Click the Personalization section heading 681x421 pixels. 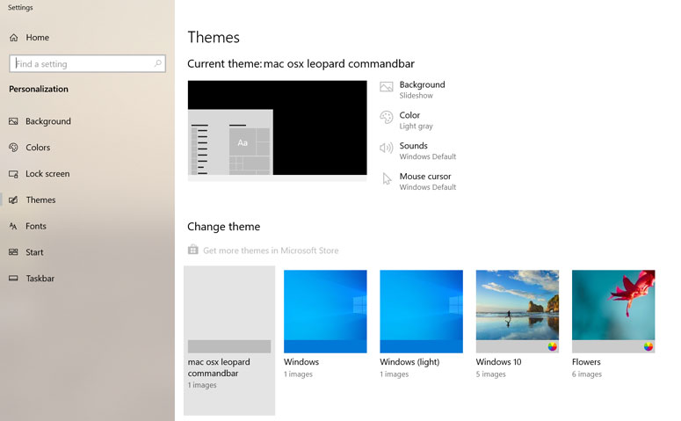click(39, 89)
